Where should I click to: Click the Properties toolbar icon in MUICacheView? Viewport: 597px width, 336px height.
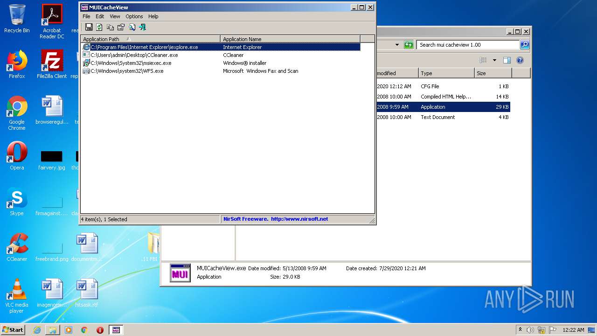121,28
